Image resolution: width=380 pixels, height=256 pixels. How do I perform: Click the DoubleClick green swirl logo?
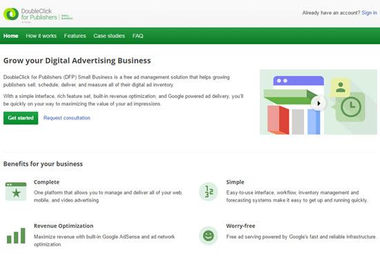pos(11,14)
